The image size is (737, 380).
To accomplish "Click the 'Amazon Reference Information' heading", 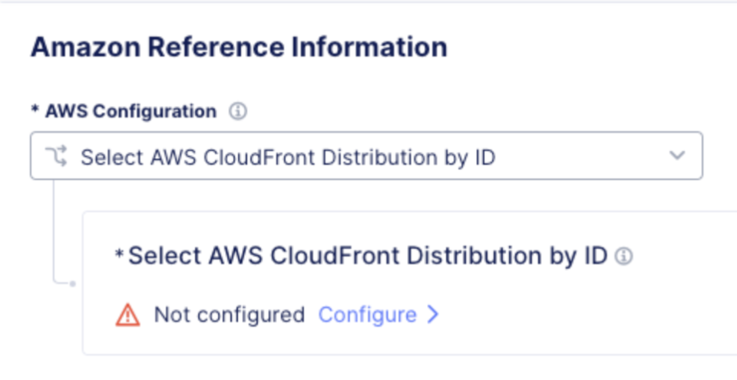I will (239, 47).
